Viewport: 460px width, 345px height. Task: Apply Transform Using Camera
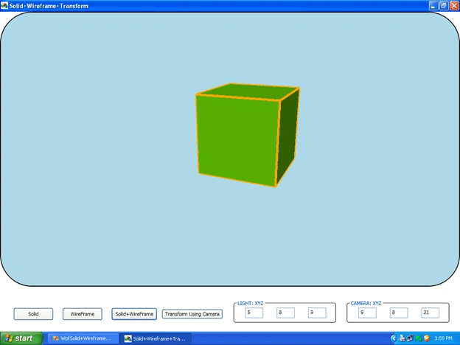[x=192, y=314]
